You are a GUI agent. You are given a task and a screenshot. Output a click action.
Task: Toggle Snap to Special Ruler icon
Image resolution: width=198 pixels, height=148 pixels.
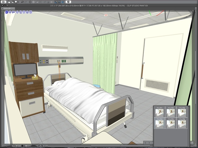tap(59, 2)
